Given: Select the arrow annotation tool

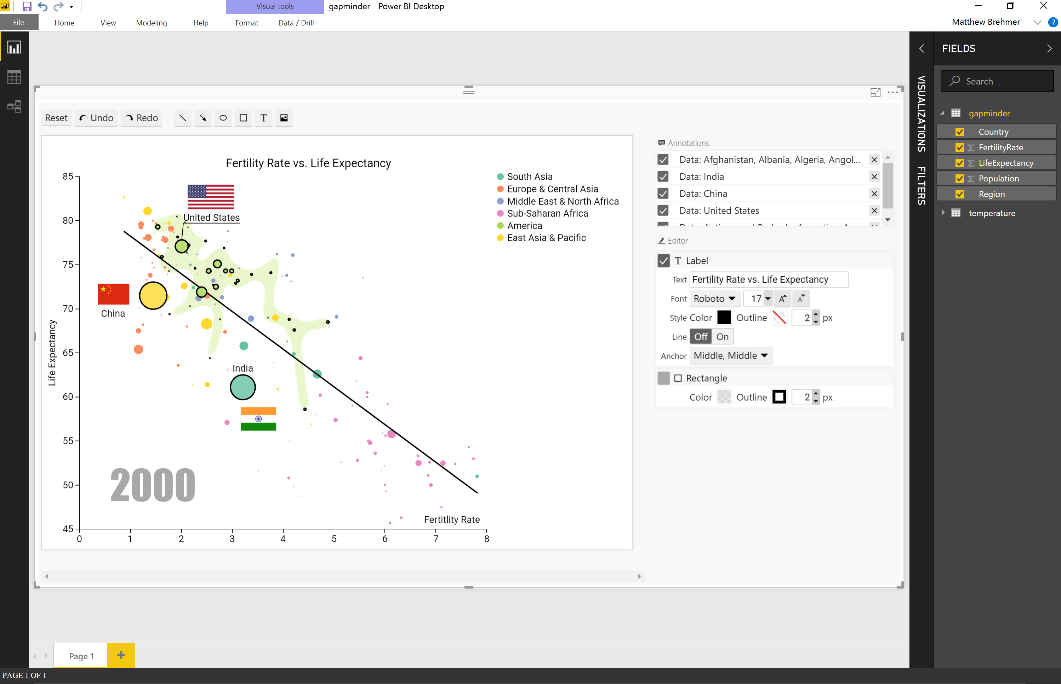Looking at the screenshot, I should click(x=203, y=118).
